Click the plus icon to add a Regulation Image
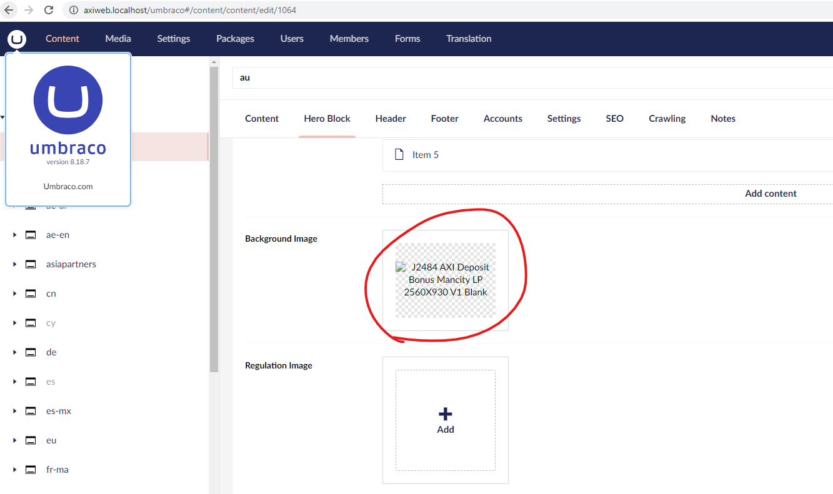 coord(445,413)
